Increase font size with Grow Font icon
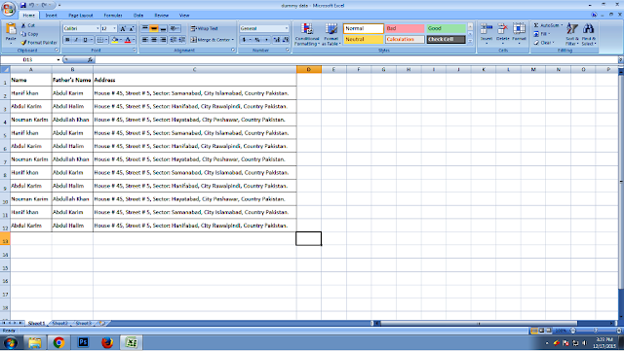Screen dimensions: 624x351 [x=123, y=28]
